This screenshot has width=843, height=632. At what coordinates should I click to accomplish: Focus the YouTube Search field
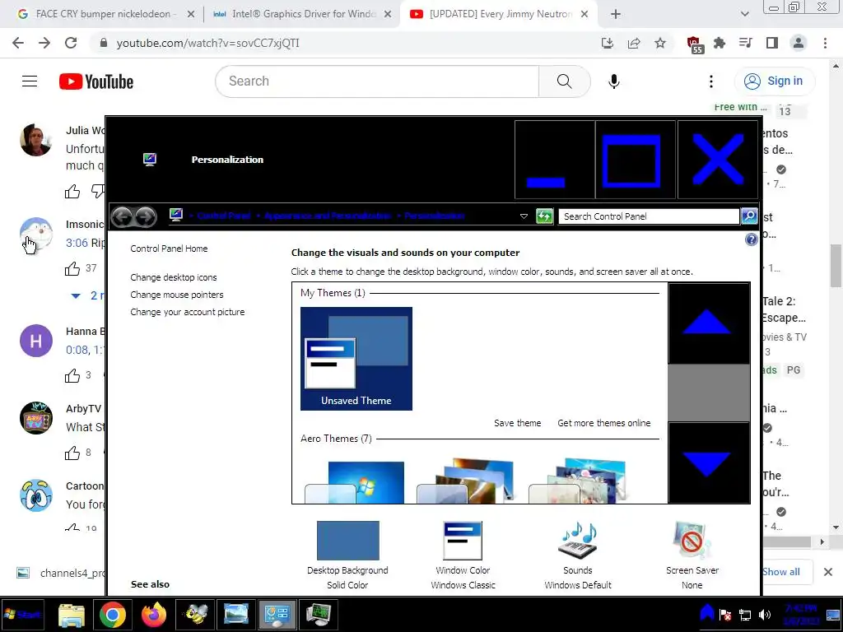click(377, 81)
